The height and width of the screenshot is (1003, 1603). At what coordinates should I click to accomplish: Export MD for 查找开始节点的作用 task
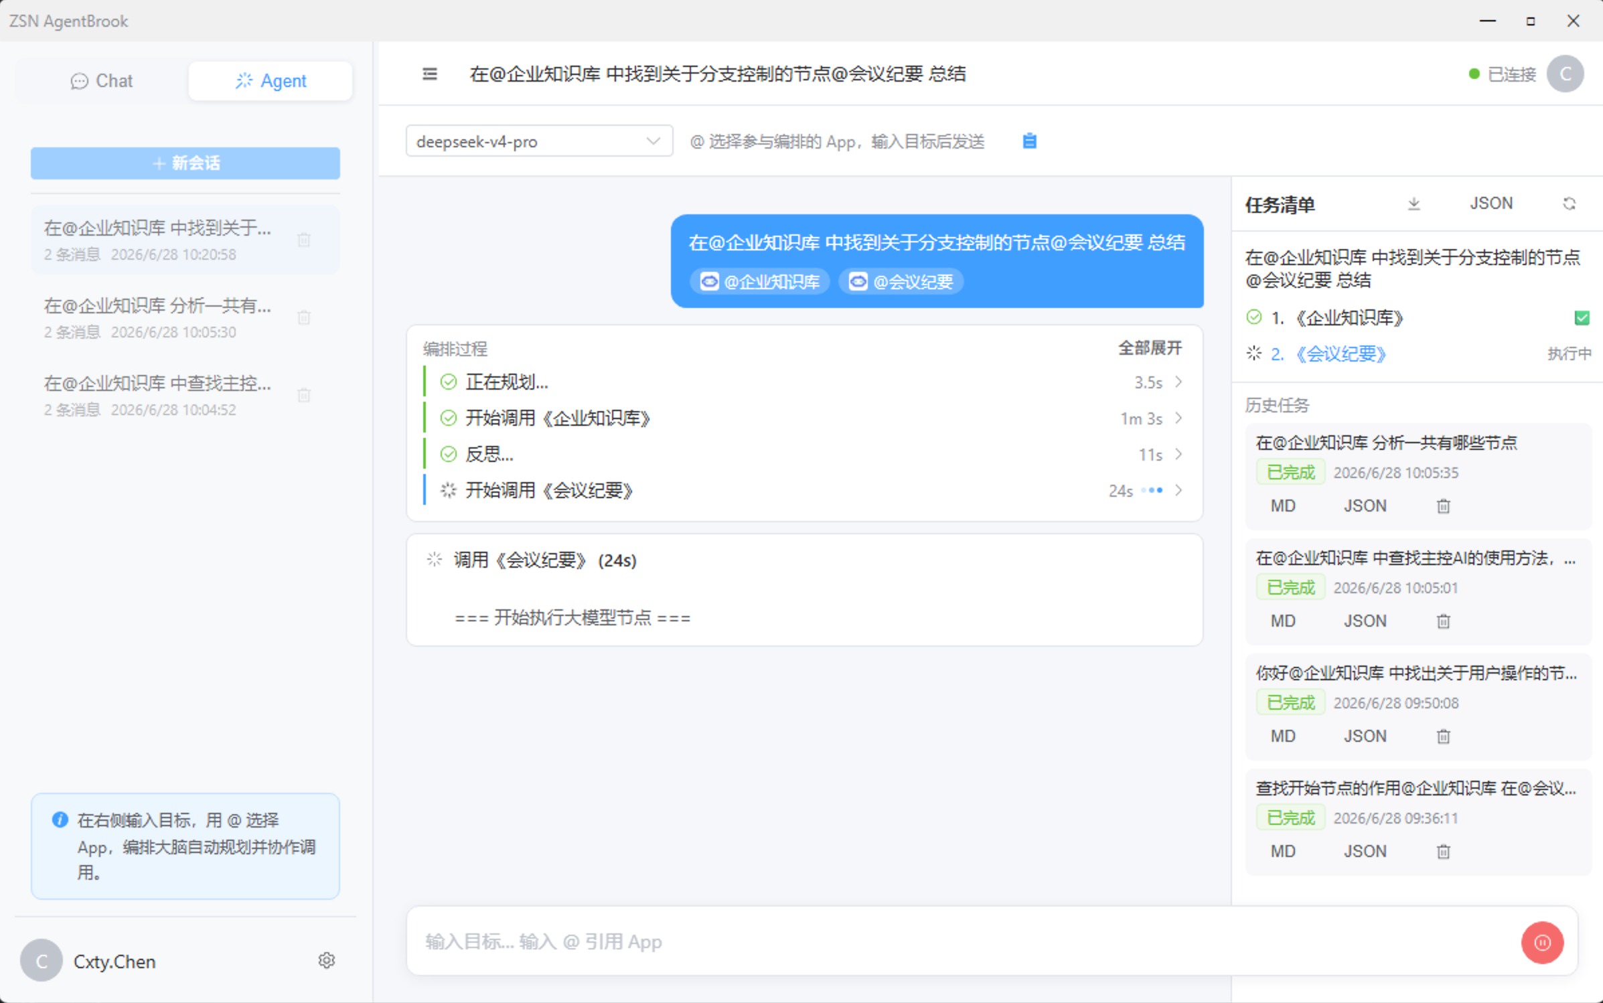point(1283,852)
